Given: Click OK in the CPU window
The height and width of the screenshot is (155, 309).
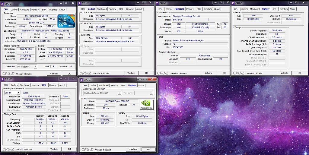Looking at the screenshot, I should [69, 74].
